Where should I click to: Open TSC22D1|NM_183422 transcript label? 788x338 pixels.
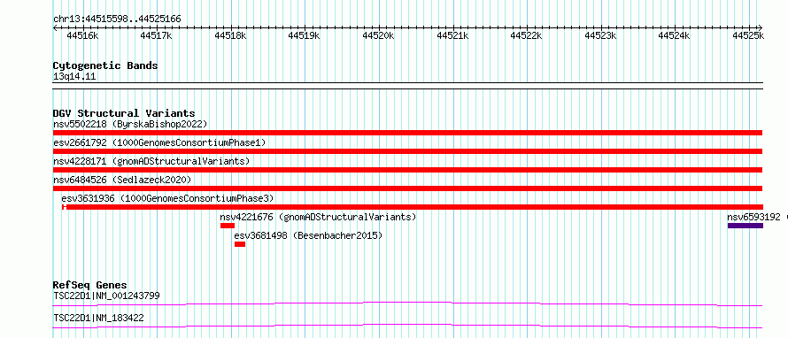pos(98,318)
